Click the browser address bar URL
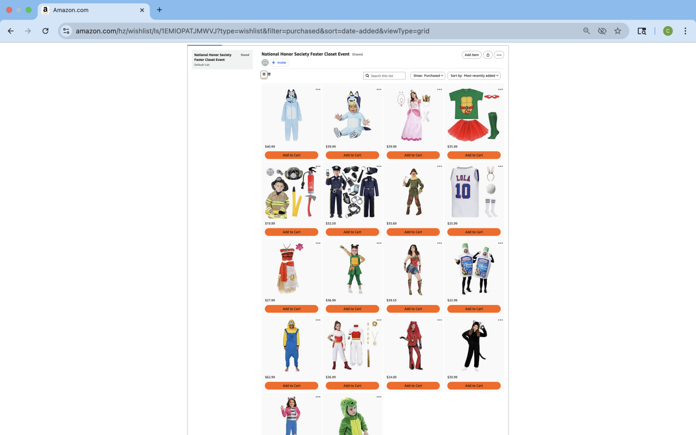696x435 pixels. coord(252,31)
